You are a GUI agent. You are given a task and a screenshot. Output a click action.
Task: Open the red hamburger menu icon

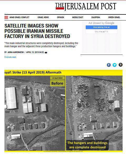[6, 17]
